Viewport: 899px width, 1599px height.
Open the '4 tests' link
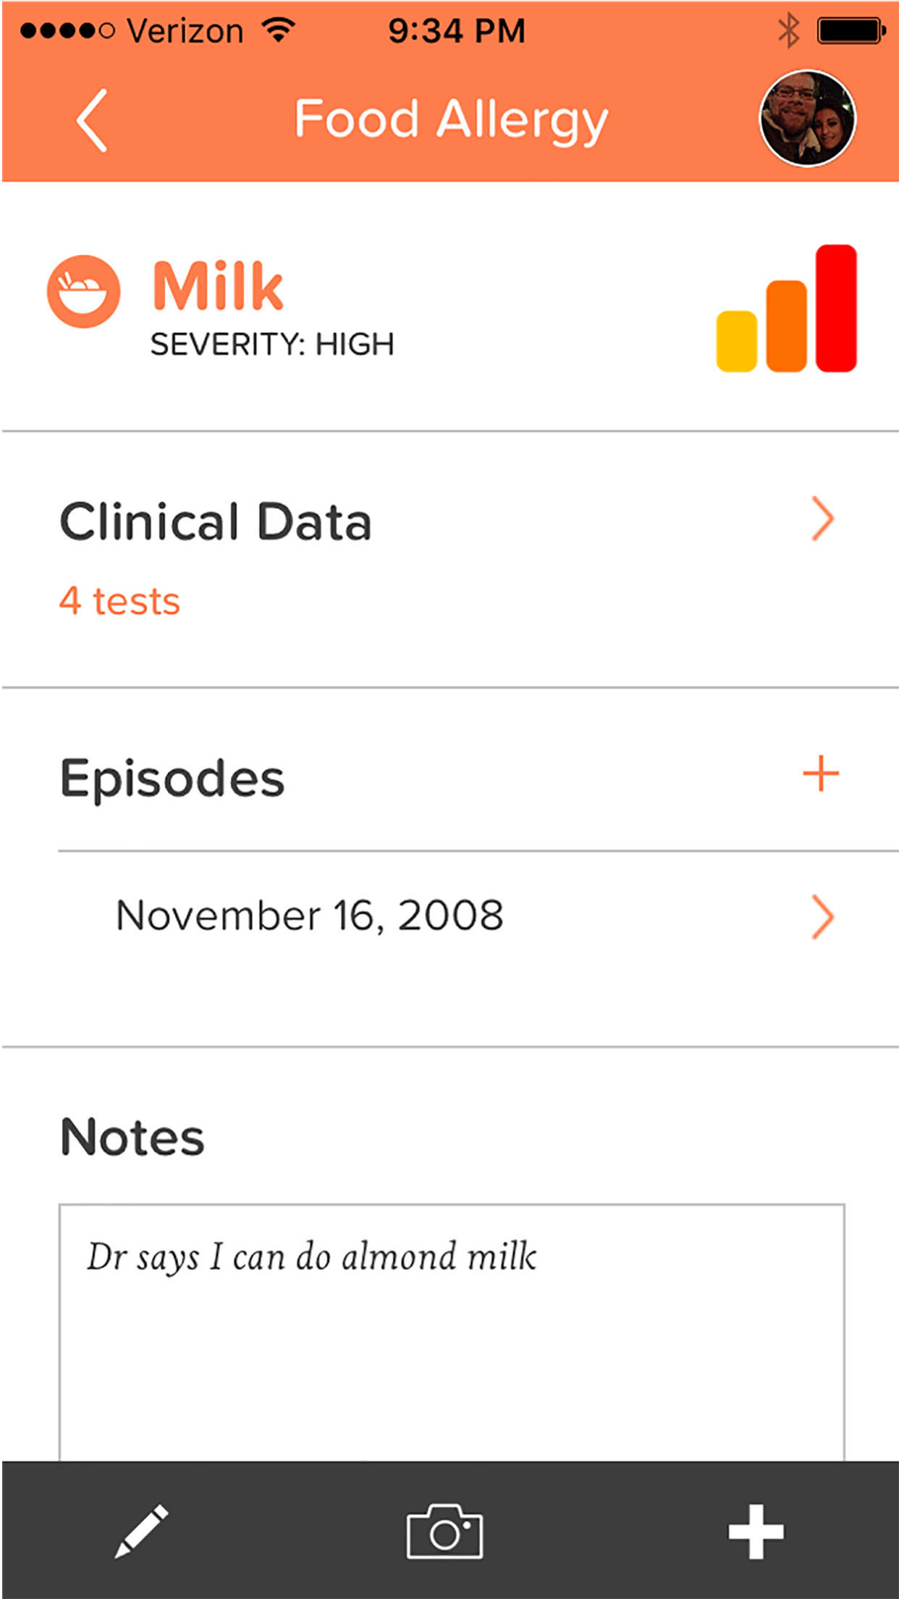(120, 601)
